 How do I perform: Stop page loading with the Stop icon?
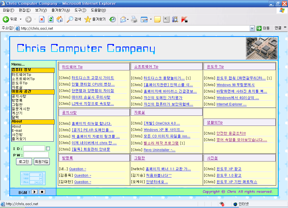(42, 19)
